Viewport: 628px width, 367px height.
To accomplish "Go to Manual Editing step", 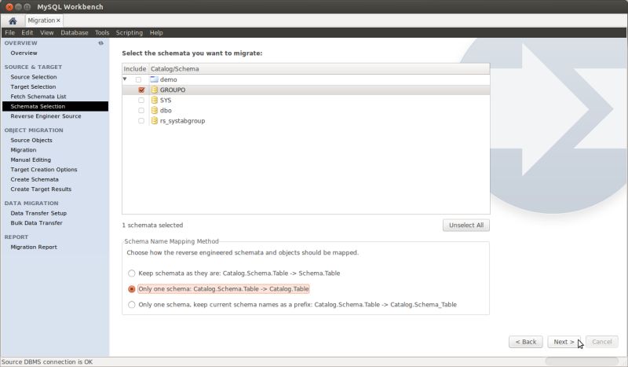I will (x=31, y=160).
